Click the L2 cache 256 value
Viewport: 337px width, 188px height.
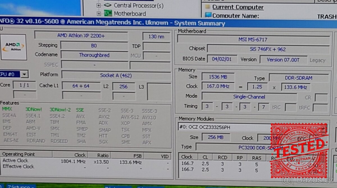124,86
